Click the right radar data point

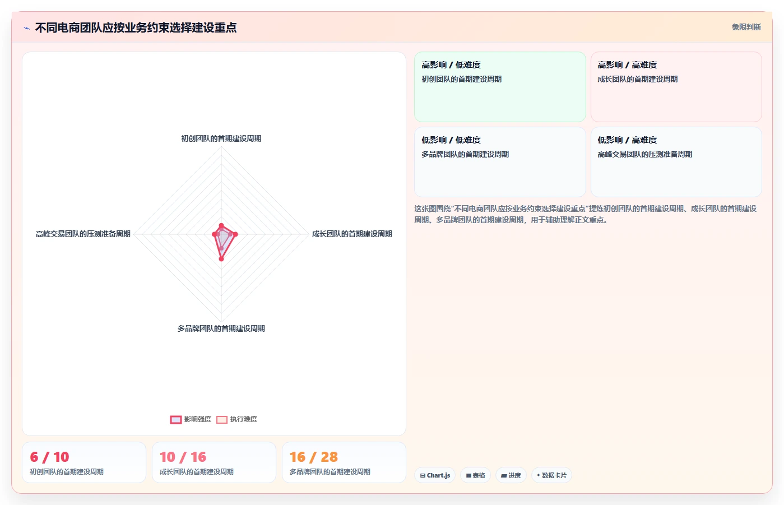235,234
